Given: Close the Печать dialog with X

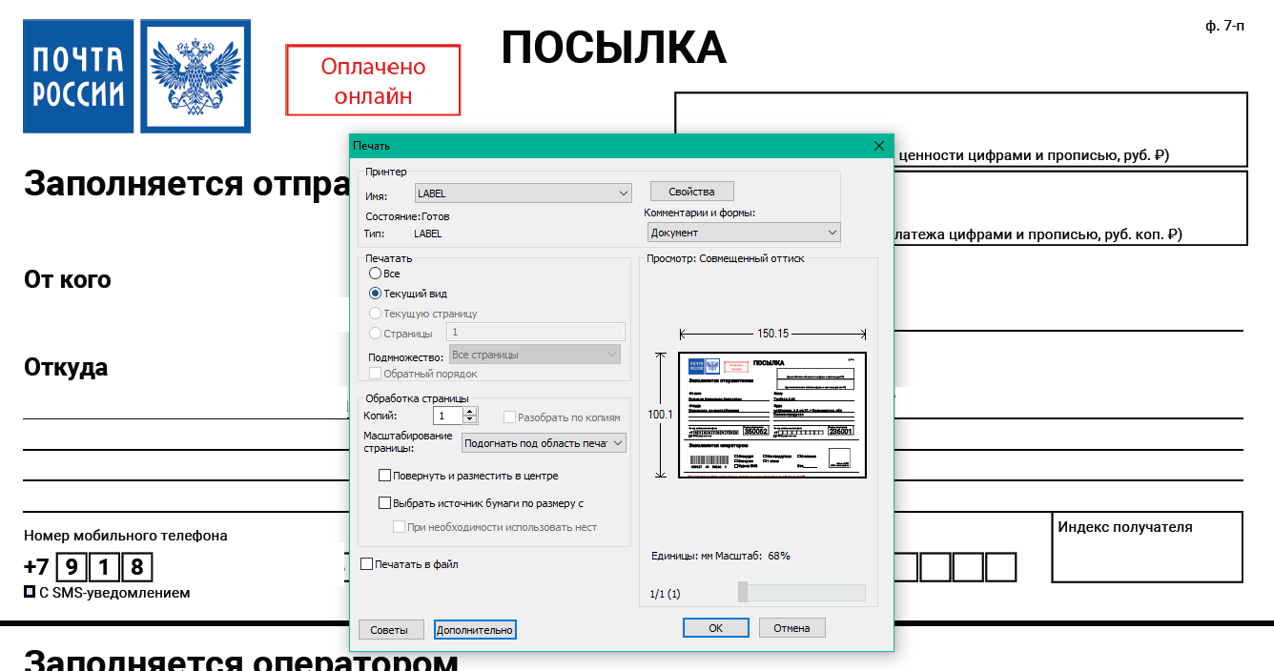Looking at the screenshot, I should tap(879, 146).
